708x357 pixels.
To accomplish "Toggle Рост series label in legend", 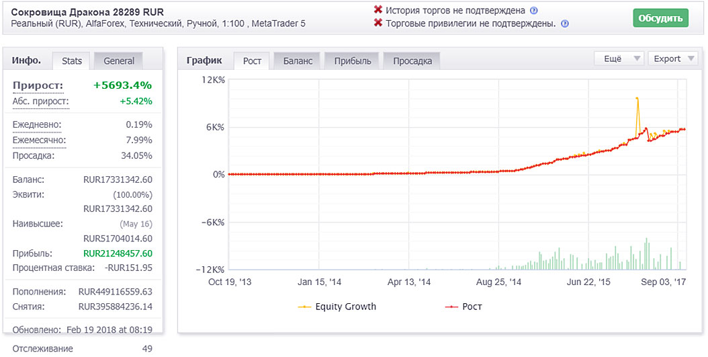I will coord(472,307).
